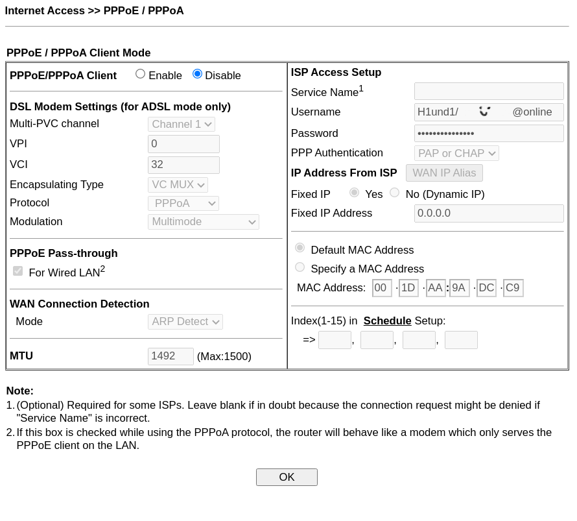This screenshot has height=521, width=577.
Task: Click the WAN IP Alias button
Action: click(x=444, y=173)
